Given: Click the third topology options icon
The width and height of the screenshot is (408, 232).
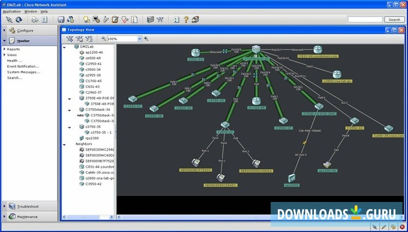Looking at the screenshot, I should [89, 39].
